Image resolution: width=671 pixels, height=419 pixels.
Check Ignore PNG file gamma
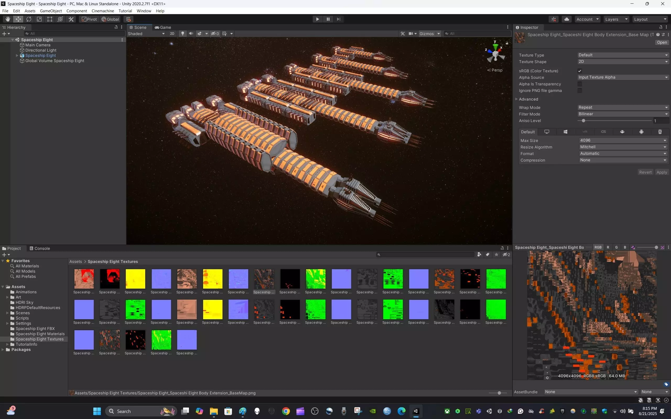(x=580, y=91)
